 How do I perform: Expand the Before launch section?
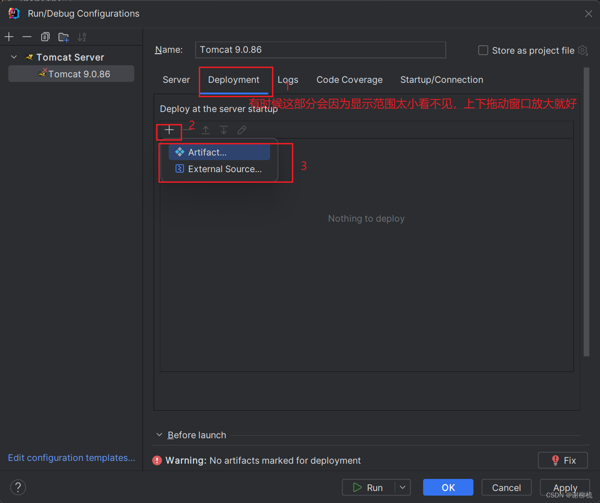(x=159, y=435)
